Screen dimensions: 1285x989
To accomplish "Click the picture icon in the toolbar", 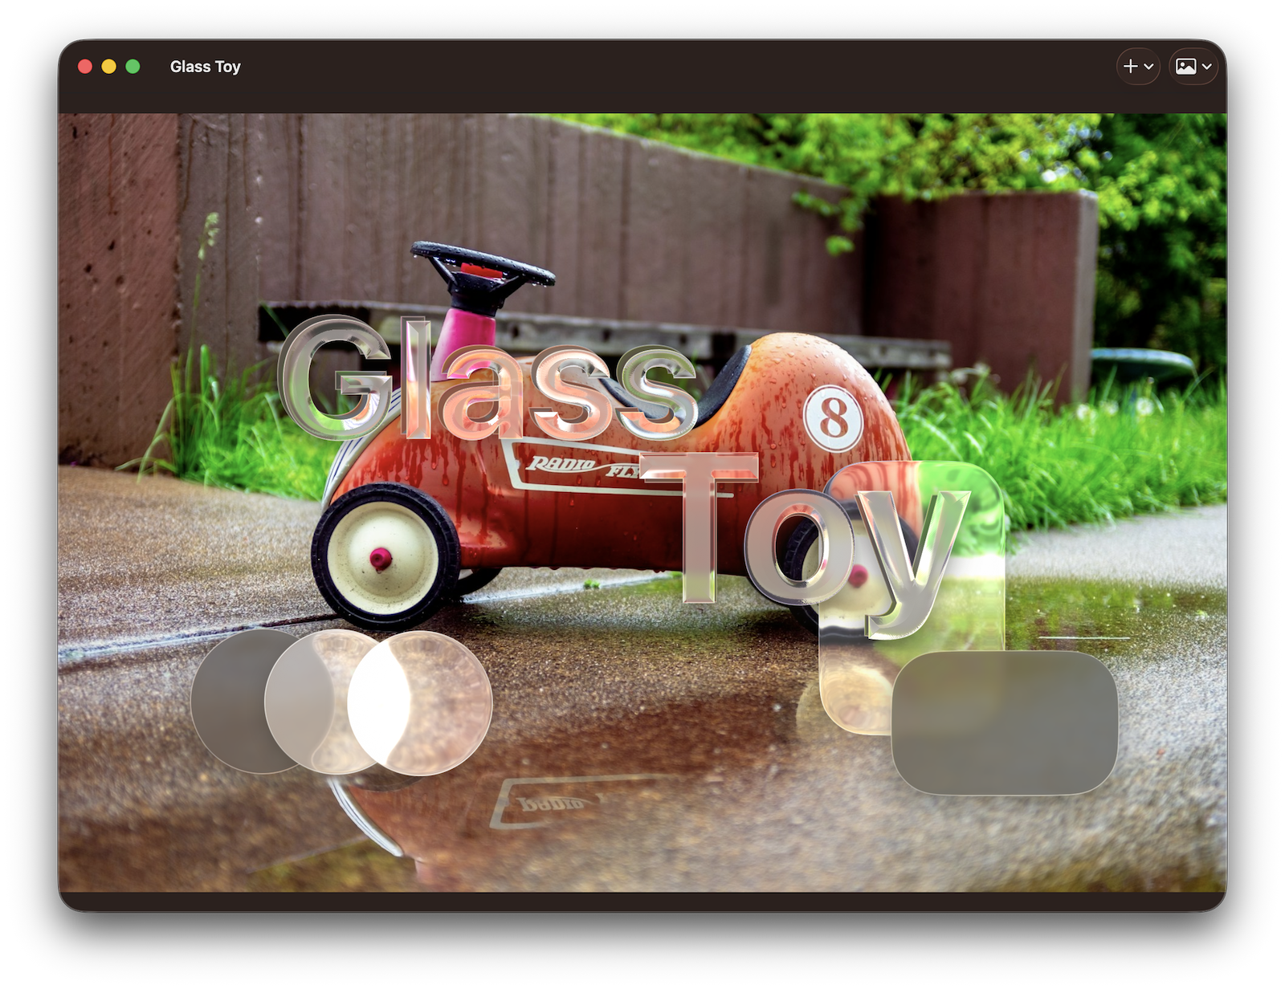I will click(x=1185, y=67).
